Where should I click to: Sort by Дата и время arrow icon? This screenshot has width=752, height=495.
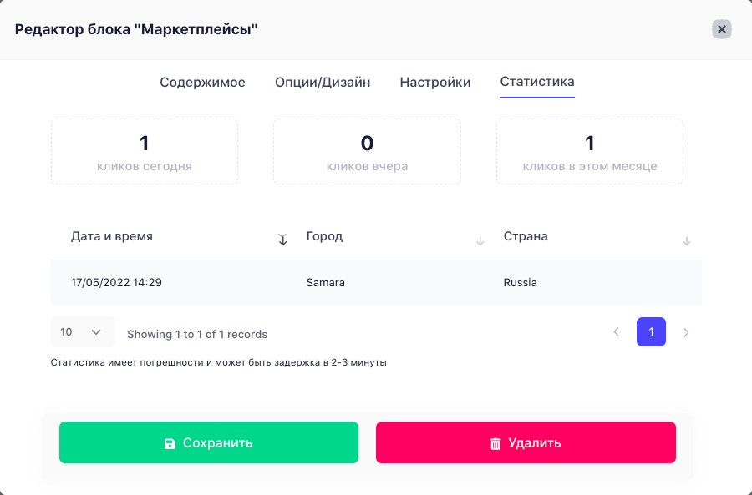(283, 240)
